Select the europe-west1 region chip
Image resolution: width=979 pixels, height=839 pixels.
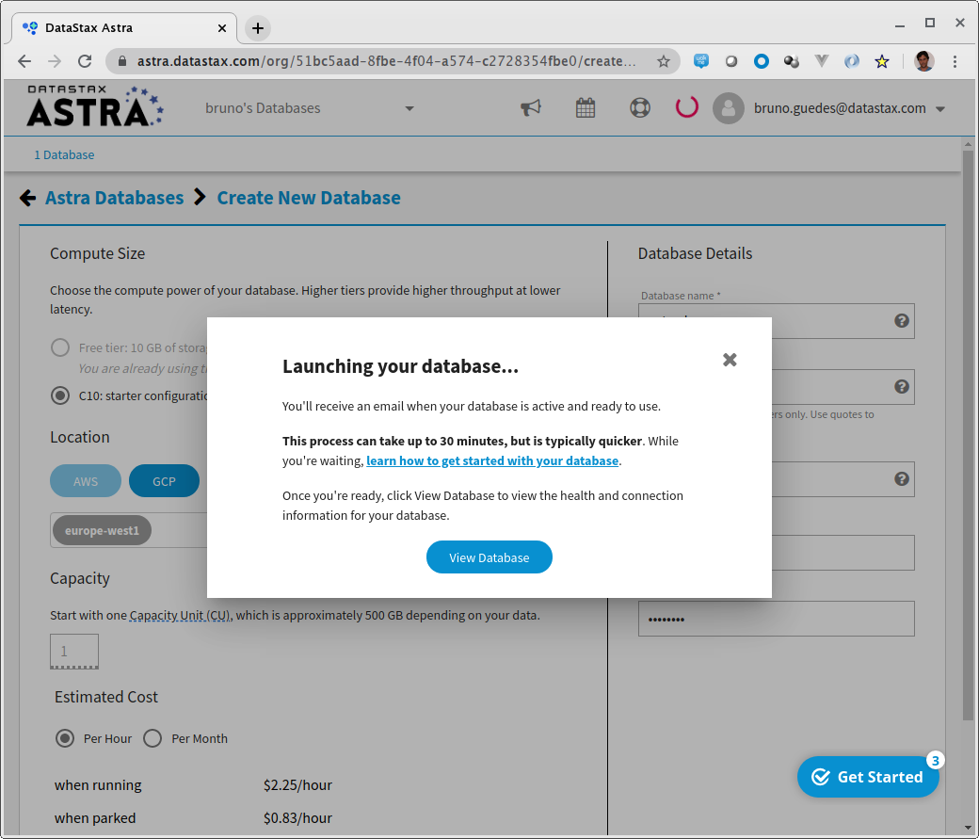(102, 530)
